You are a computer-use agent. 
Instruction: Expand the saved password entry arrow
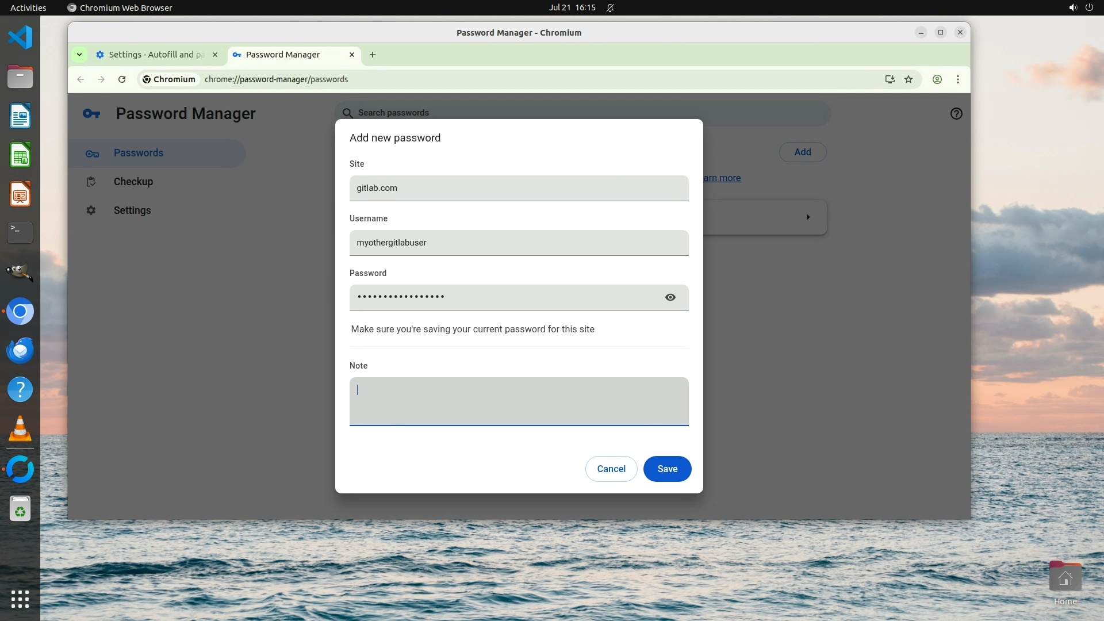(808, 217)
